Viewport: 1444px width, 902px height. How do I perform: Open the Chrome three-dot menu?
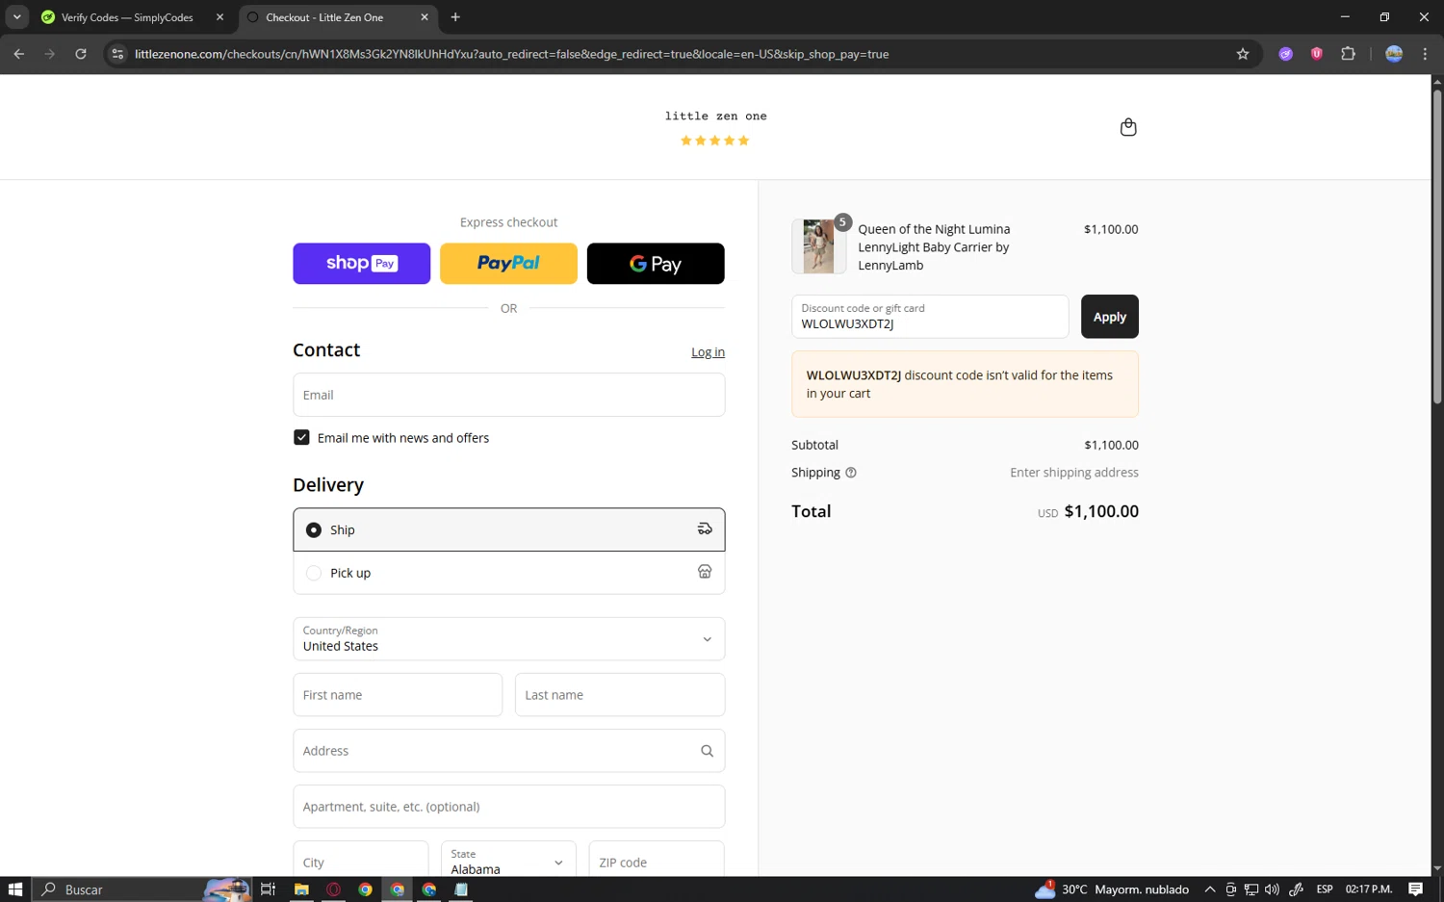click(x=1425, y=54)
